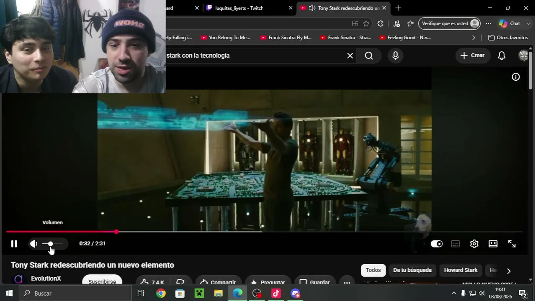535x301 pixels.
Task: Open the Otros favoritos folder
Action: pyautogui.click(x=508, y=38)
